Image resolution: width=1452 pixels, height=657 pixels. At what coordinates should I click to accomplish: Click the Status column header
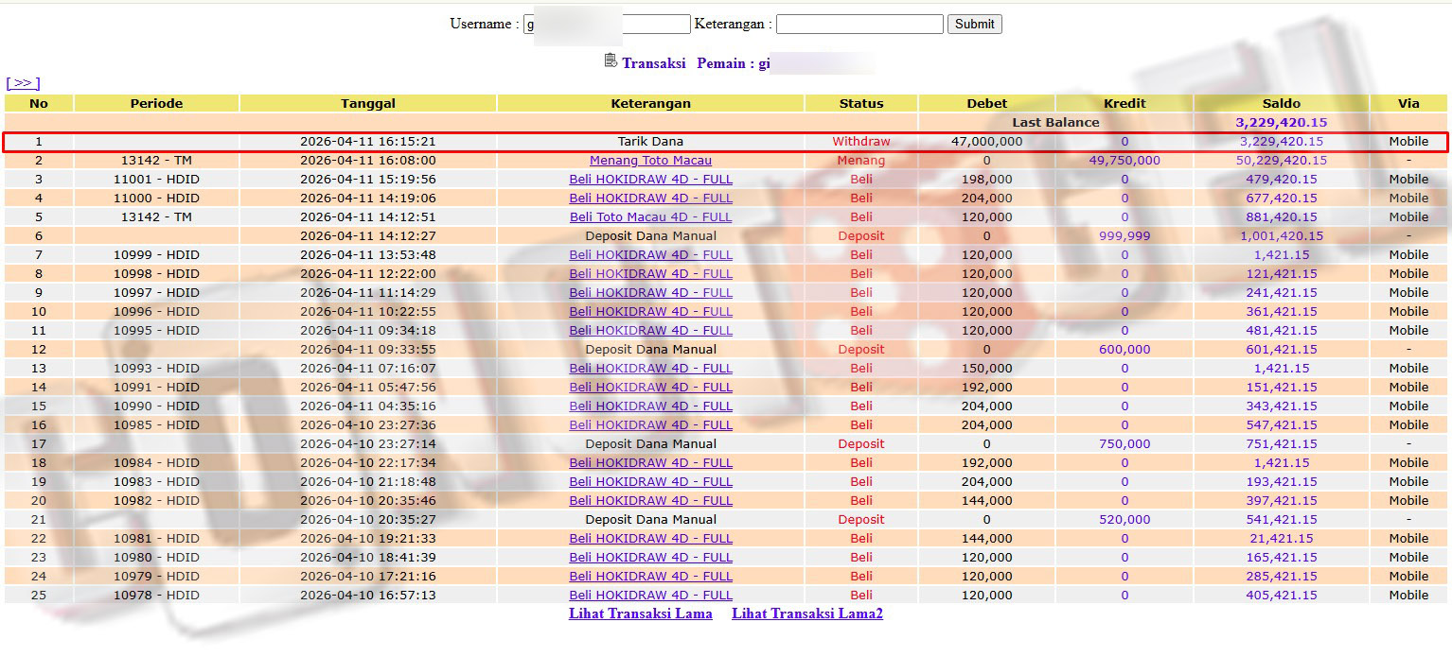pyautogui.click(x=861, y=104)
